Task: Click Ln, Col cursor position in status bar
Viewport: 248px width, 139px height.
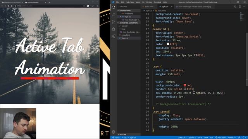Action: click(x=182, y=137)
